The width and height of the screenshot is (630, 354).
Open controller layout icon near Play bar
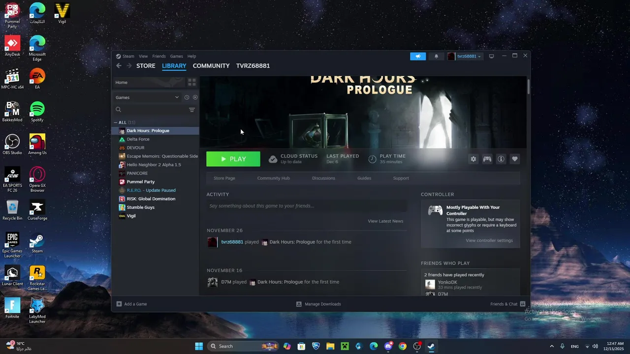[x=487, y=159]
